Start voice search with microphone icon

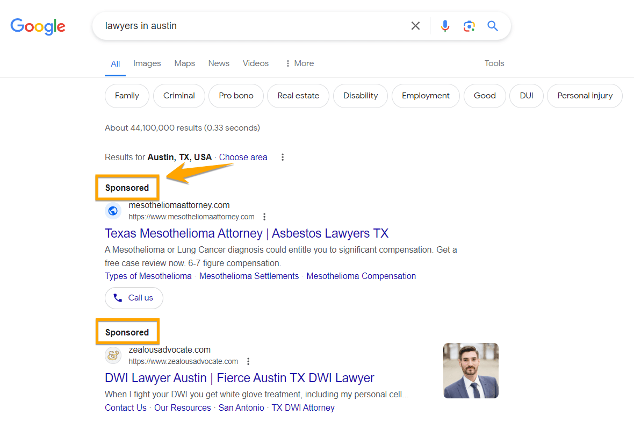(x=445, y=26)
